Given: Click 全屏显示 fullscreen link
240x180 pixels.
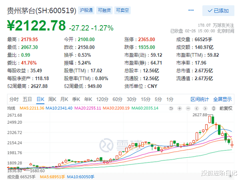Looking at the screenshot, I should (222, 99).
